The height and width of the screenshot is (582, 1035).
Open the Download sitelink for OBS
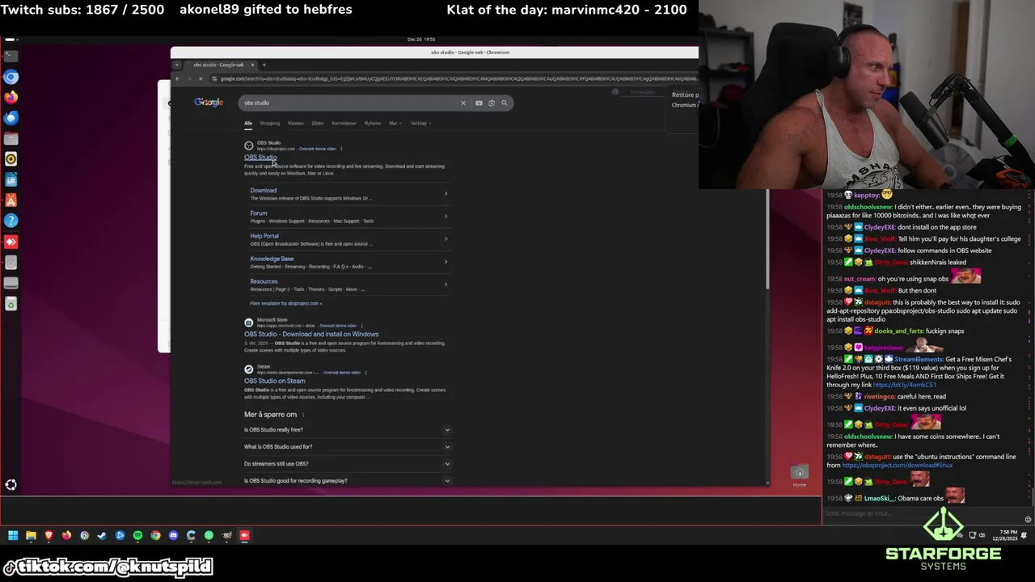263,191
